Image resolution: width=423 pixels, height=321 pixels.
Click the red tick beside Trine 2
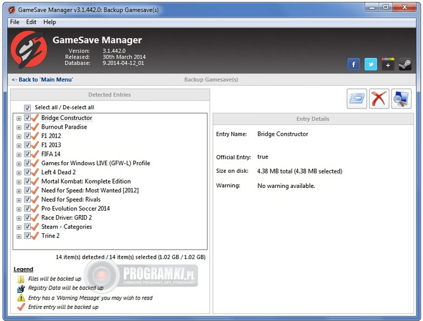(x=35, y=236)
